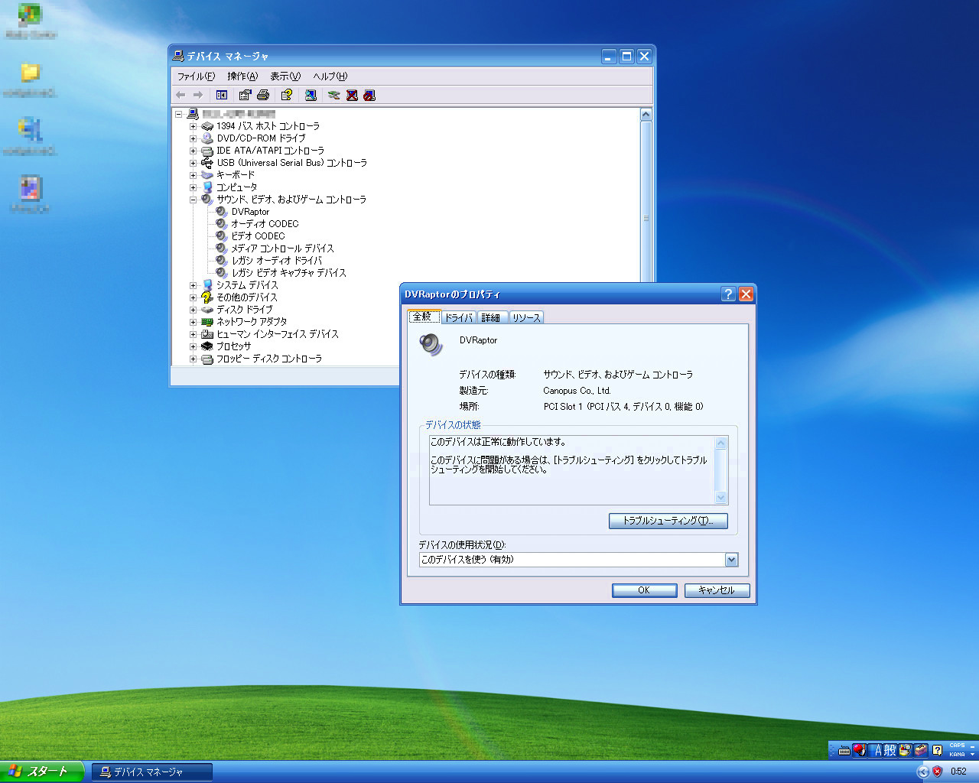The width and height of the screenshot is (979, 783).
Task: Expand the キーボード node
Action: click(x=193, y=175)
